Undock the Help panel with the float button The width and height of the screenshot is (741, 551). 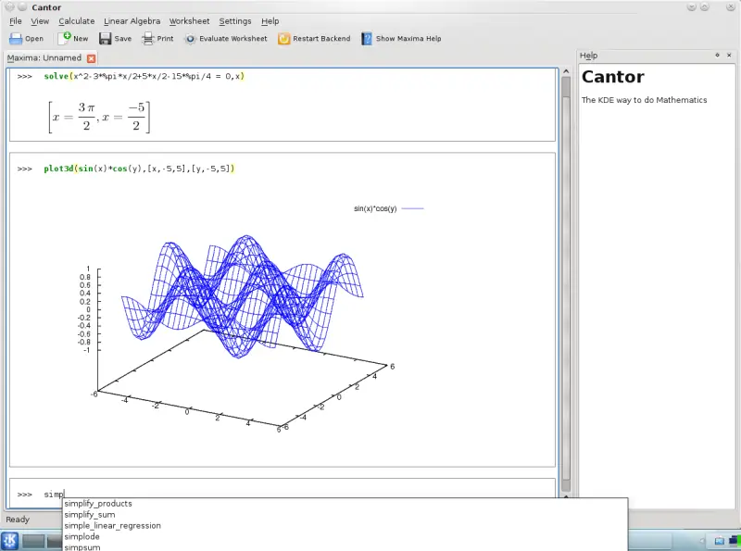[717, 56]
